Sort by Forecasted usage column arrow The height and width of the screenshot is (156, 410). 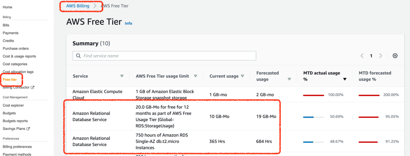289,79
